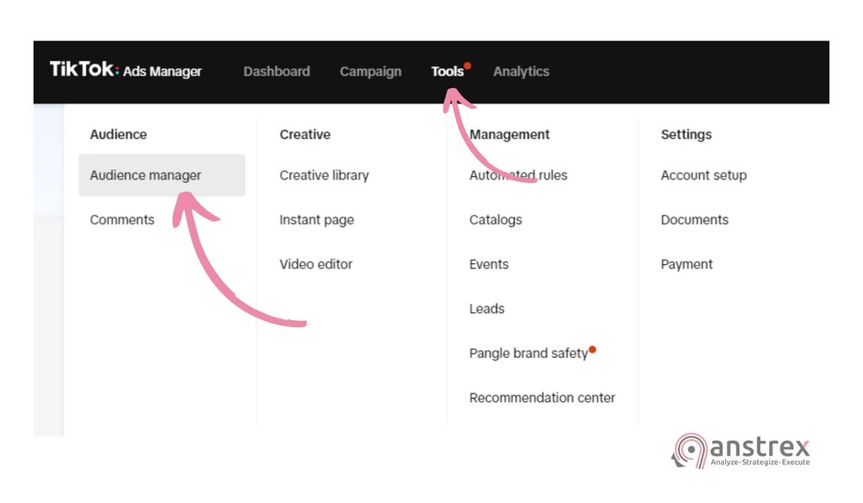
Task: Open Comments in the Audience column
Action: [x=122, y=219]
